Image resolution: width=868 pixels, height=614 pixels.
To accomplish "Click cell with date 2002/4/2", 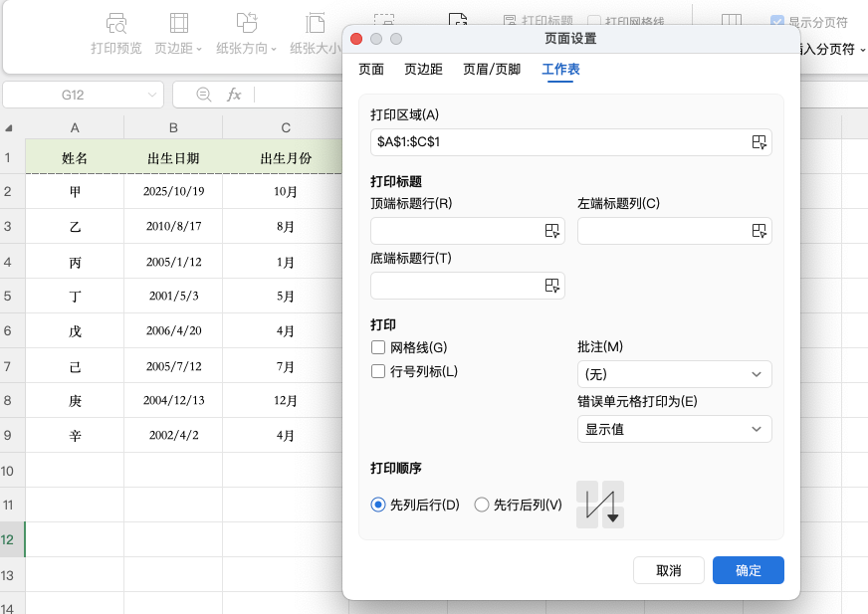I will tap(173, 435).
